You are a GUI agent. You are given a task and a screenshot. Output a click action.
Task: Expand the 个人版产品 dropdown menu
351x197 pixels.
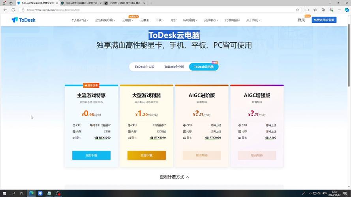[79, 20]
